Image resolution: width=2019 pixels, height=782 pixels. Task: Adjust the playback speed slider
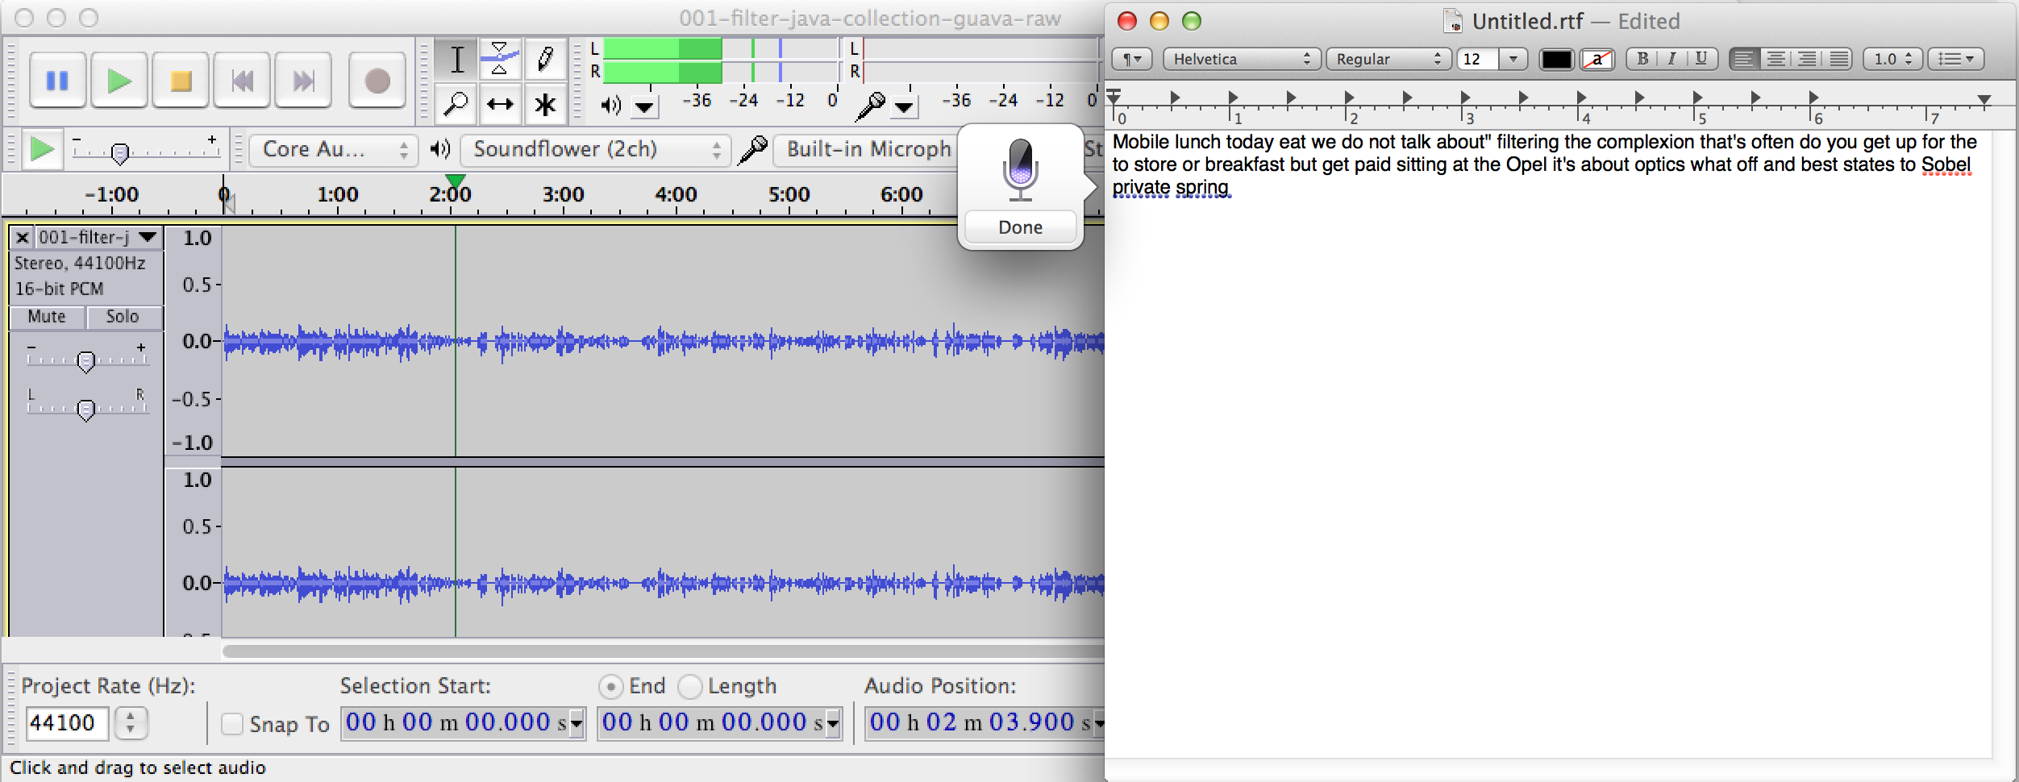(119, 152)
